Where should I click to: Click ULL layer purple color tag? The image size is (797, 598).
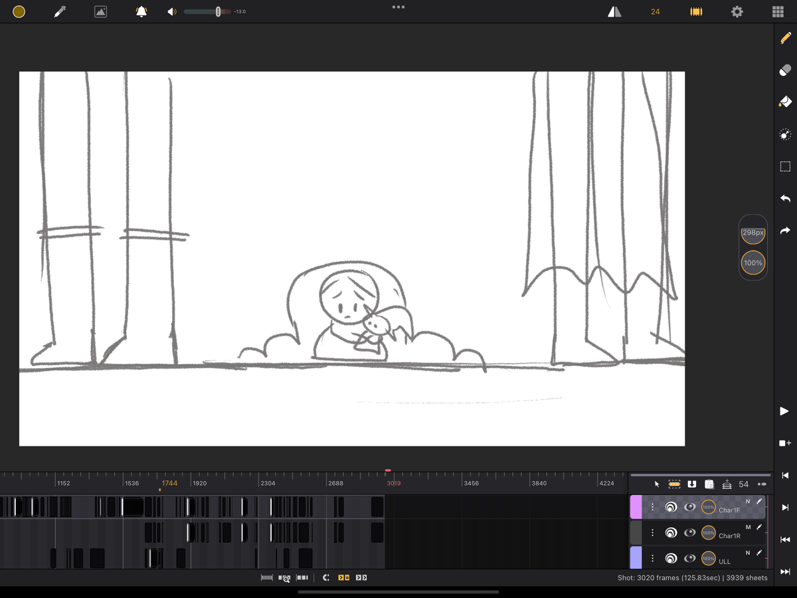(x=636, y=557)
